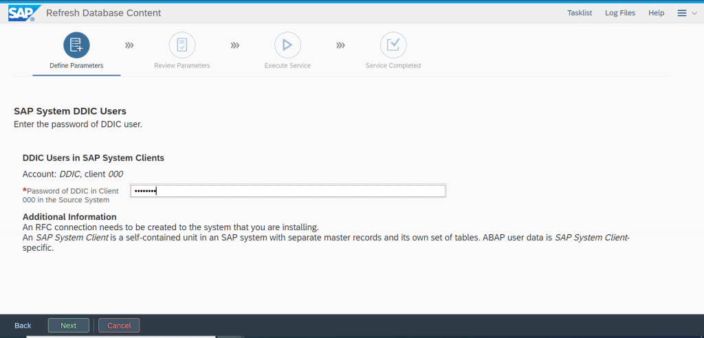Select the Service Completed checkmark icon
Viewport: 704px width, 338px height.
point(393,45)
